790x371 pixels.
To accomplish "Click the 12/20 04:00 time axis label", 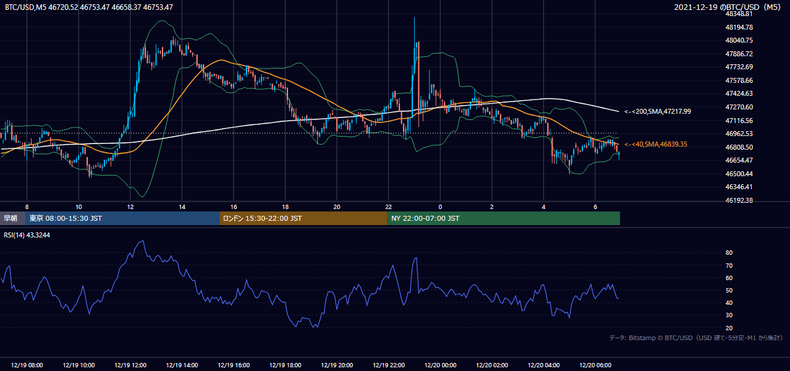I will 544,365.
